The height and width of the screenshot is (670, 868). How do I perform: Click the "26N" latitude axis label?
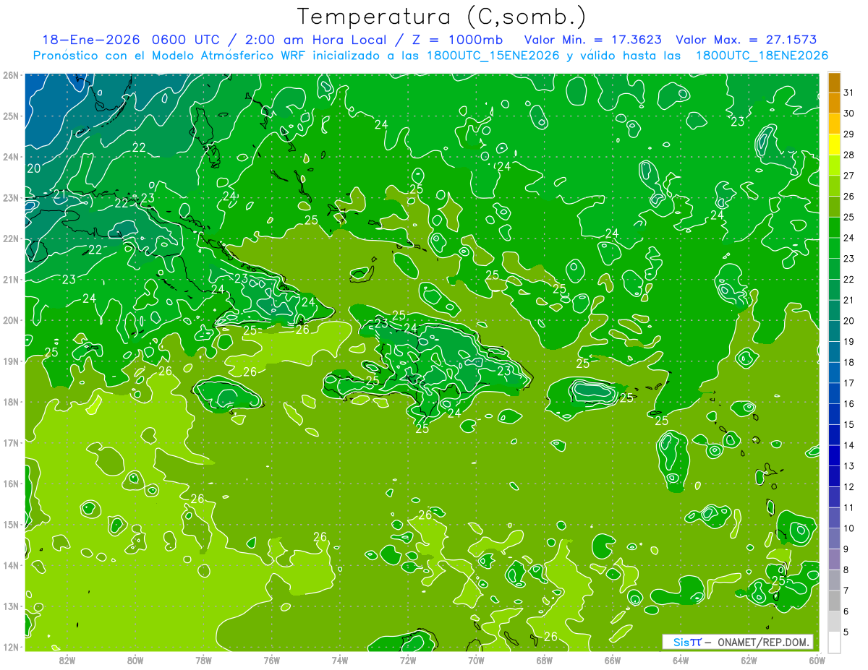10,75
